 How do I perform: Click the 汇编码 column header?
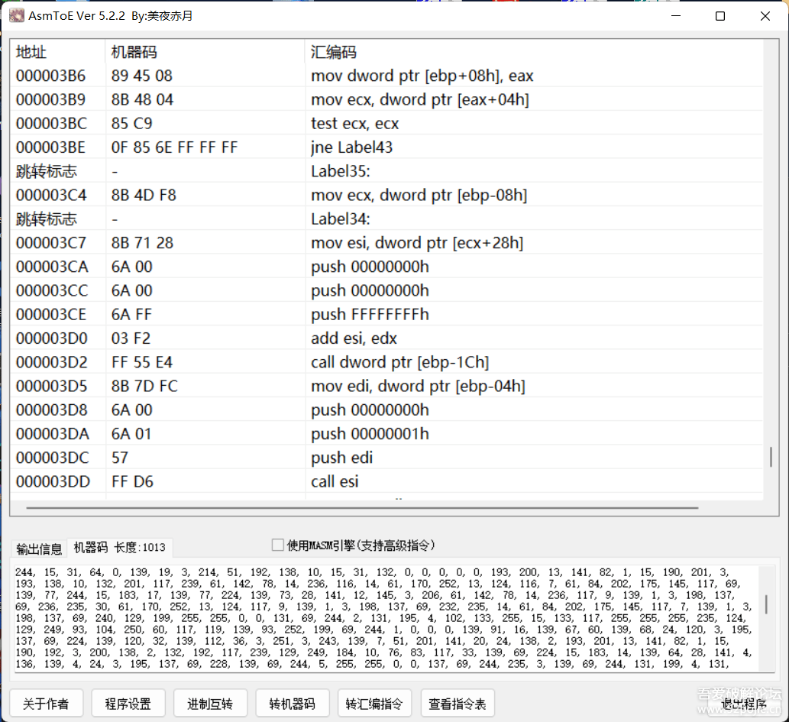334,52
